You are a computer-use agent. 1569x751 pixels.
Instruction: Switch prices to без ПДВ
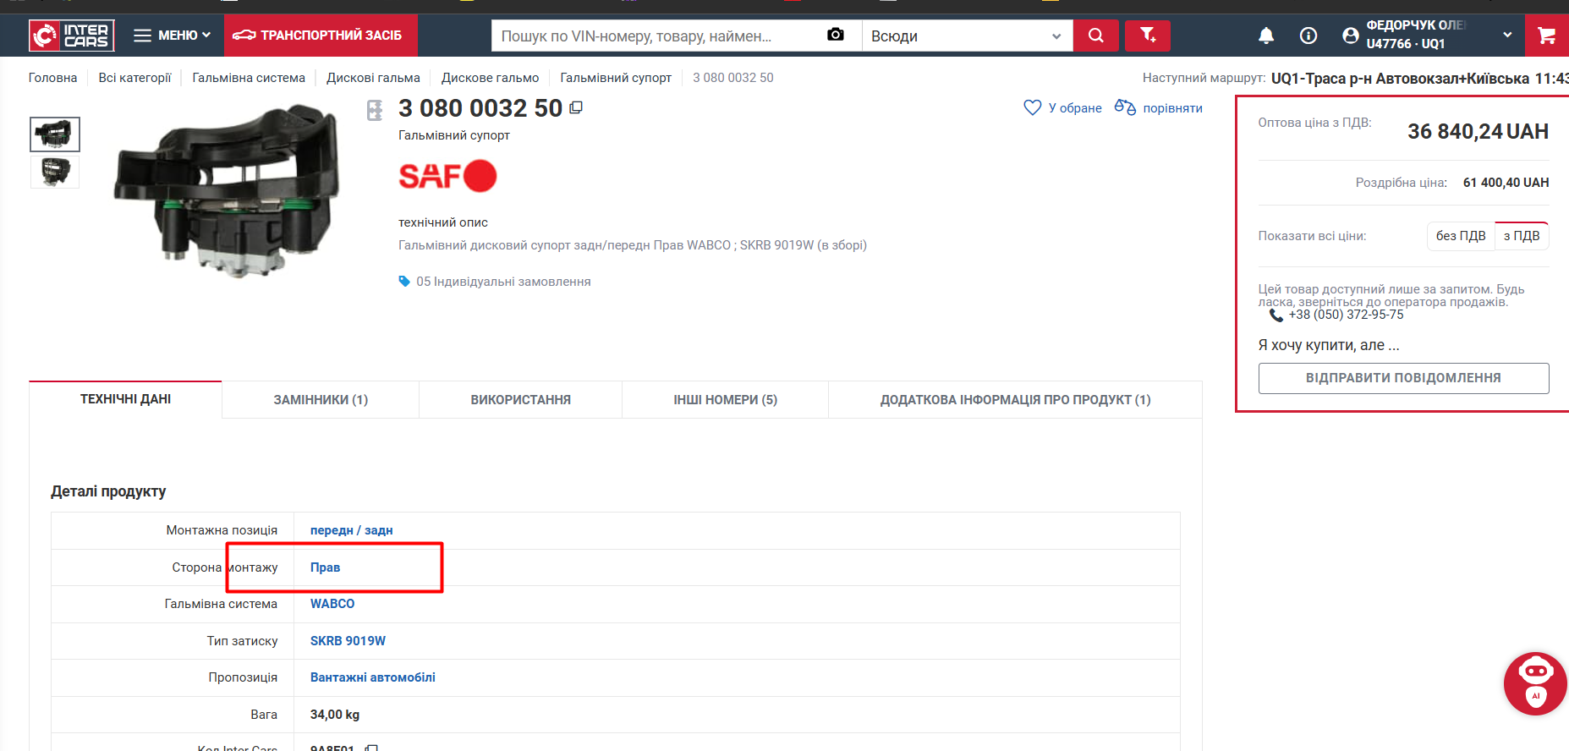click(1460, 236)
